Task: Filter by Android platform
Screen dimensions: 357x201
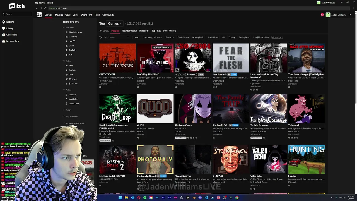Action: tap(71, 50)
